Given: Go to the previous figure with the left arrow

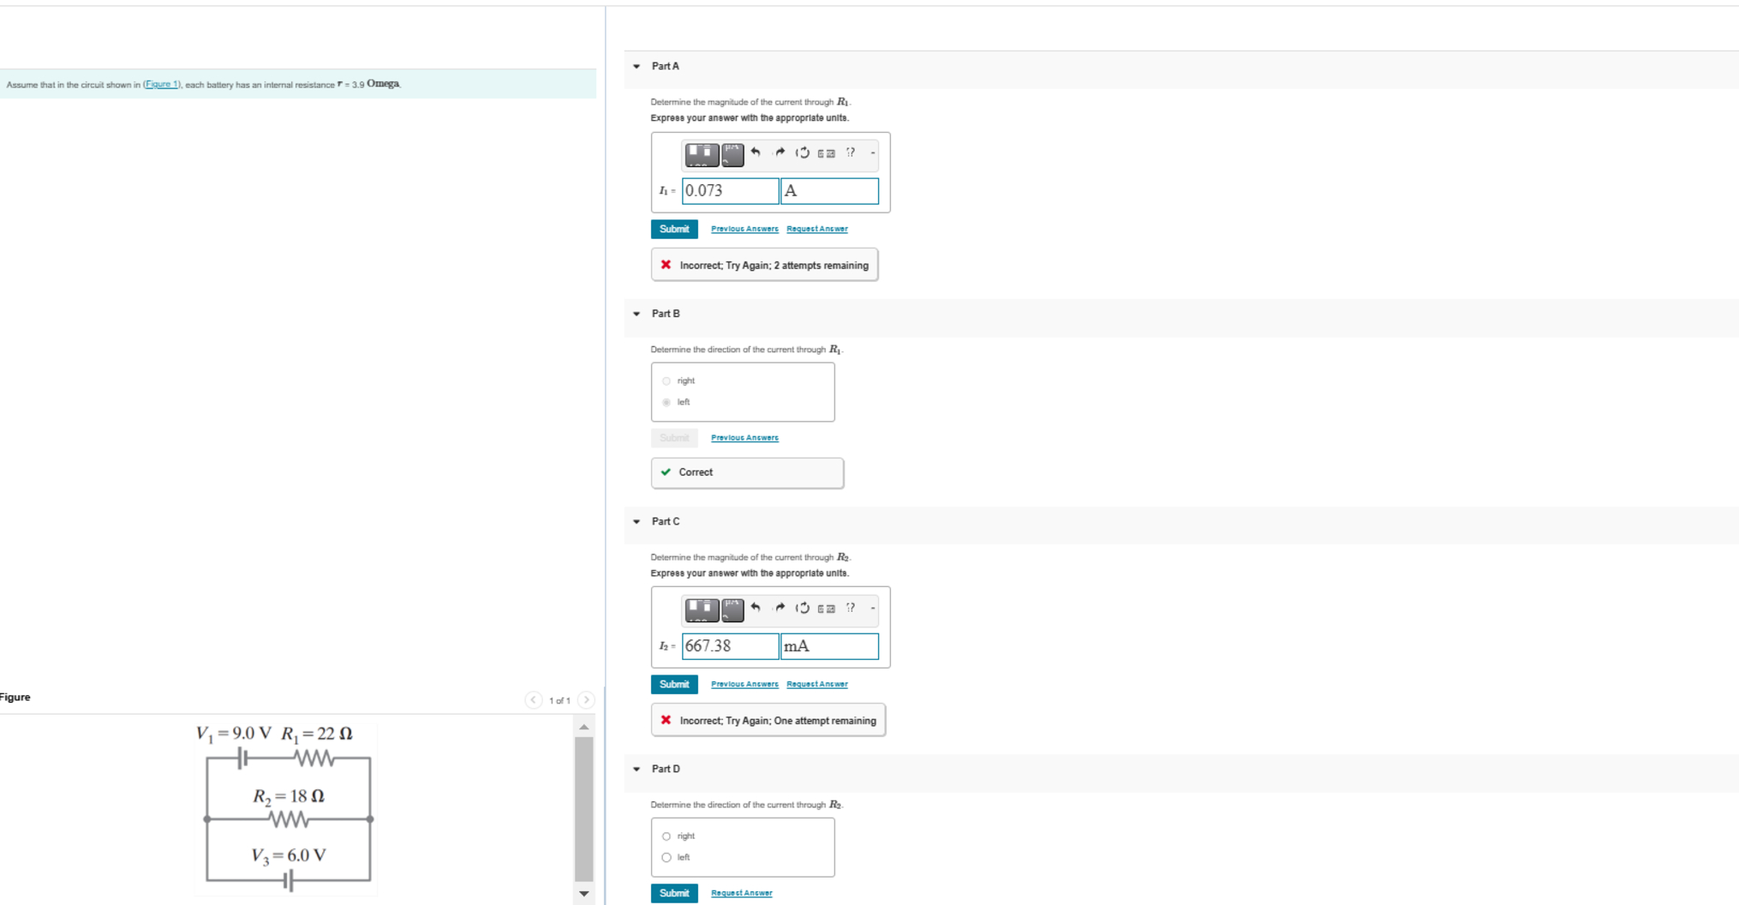Looking at the screenshot, I should (534, 700).
